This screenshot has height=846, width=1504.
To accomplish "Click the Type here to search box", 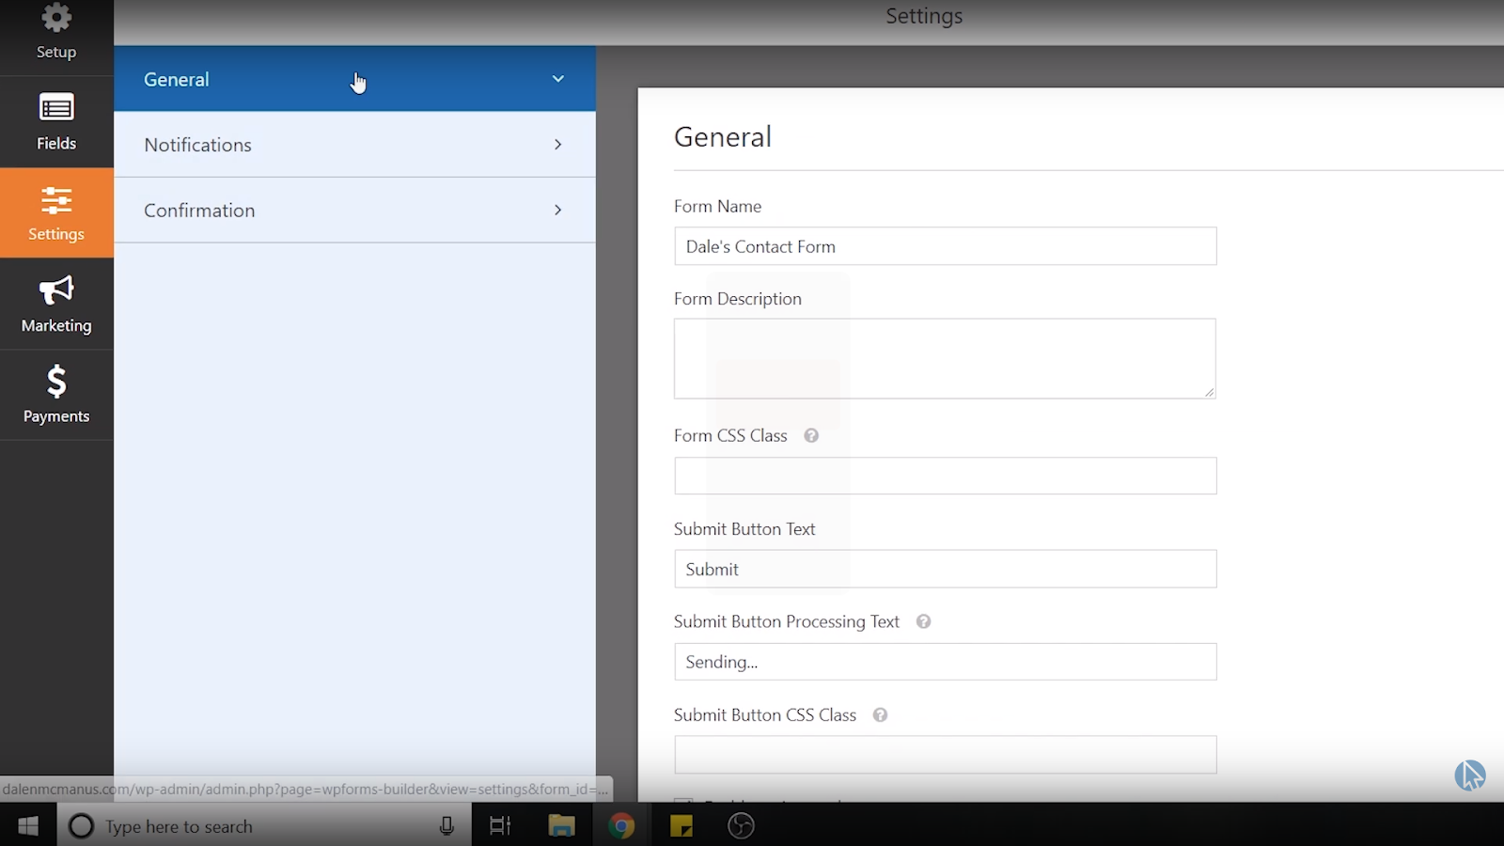I will coord(264,825).
